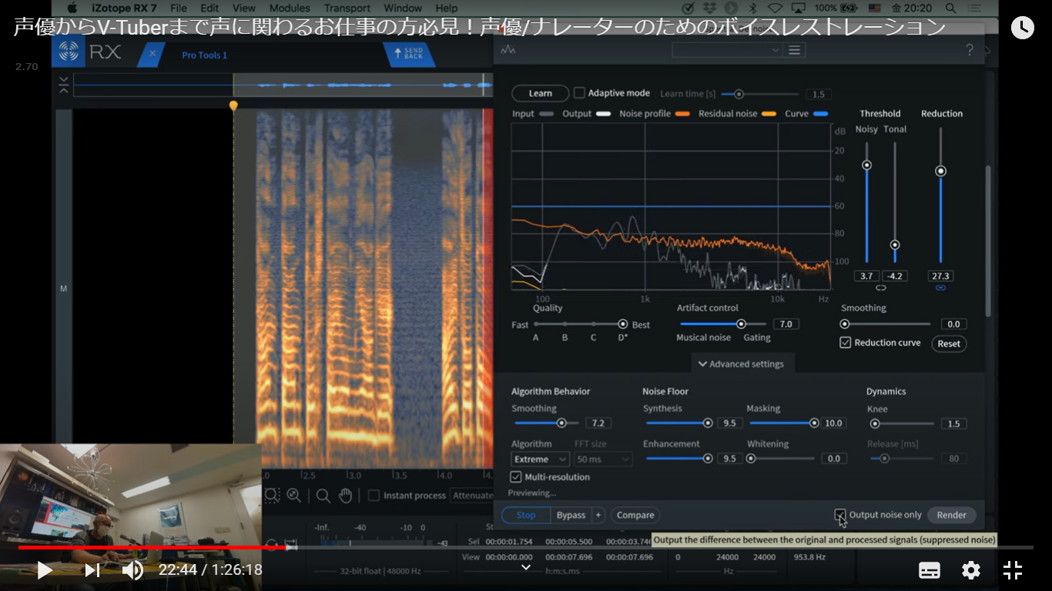Click the Bypass button

click(x=571, y=515)
